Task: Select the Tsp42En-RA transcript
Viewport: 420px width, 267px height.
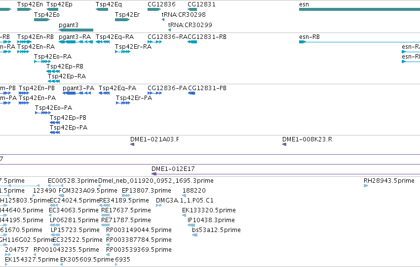Action: 23,52
